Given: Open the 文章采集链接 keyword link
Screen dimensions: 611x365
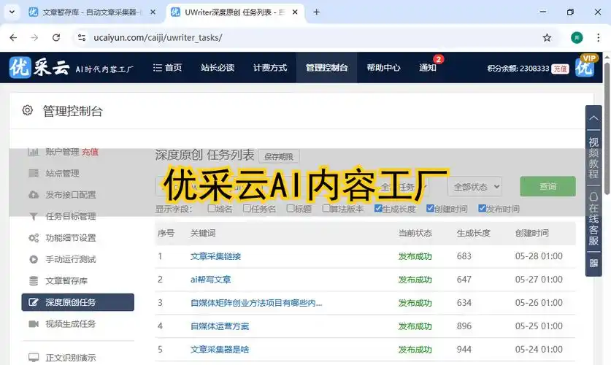Looking at the screenshot, I should coord(215,256).
